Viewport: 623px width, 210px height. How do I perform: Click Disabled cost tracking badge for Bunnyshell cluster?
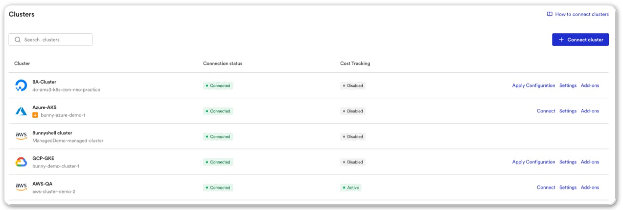353,137
